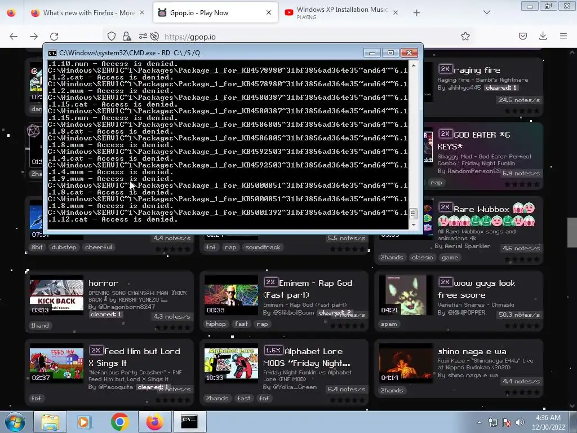Open Google Chrome from the taskbar
This screenshot has height=433, width=577.
click(119, 422)
